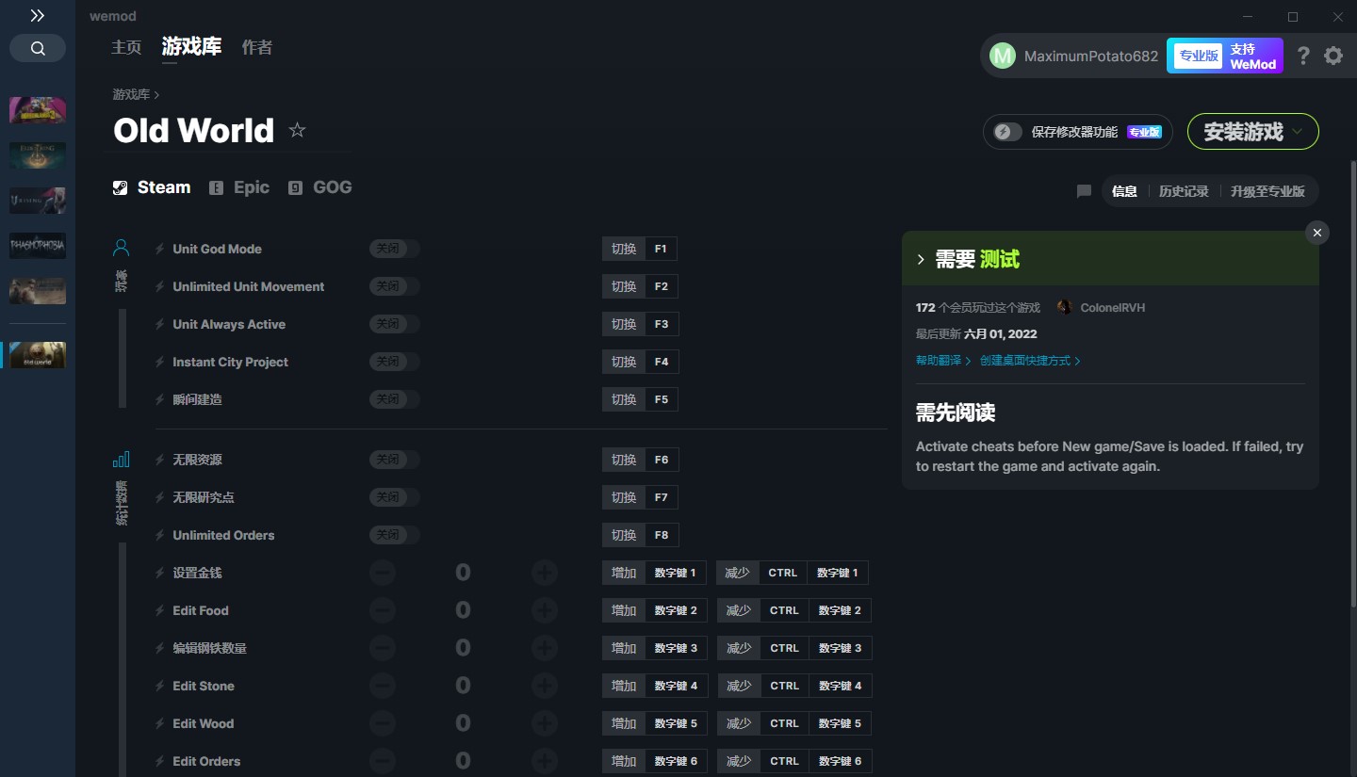This screenshot has width=1357, height=777.
Task: Click the 游戏库 breadcrumb link
Action: (x=131, y=94)
